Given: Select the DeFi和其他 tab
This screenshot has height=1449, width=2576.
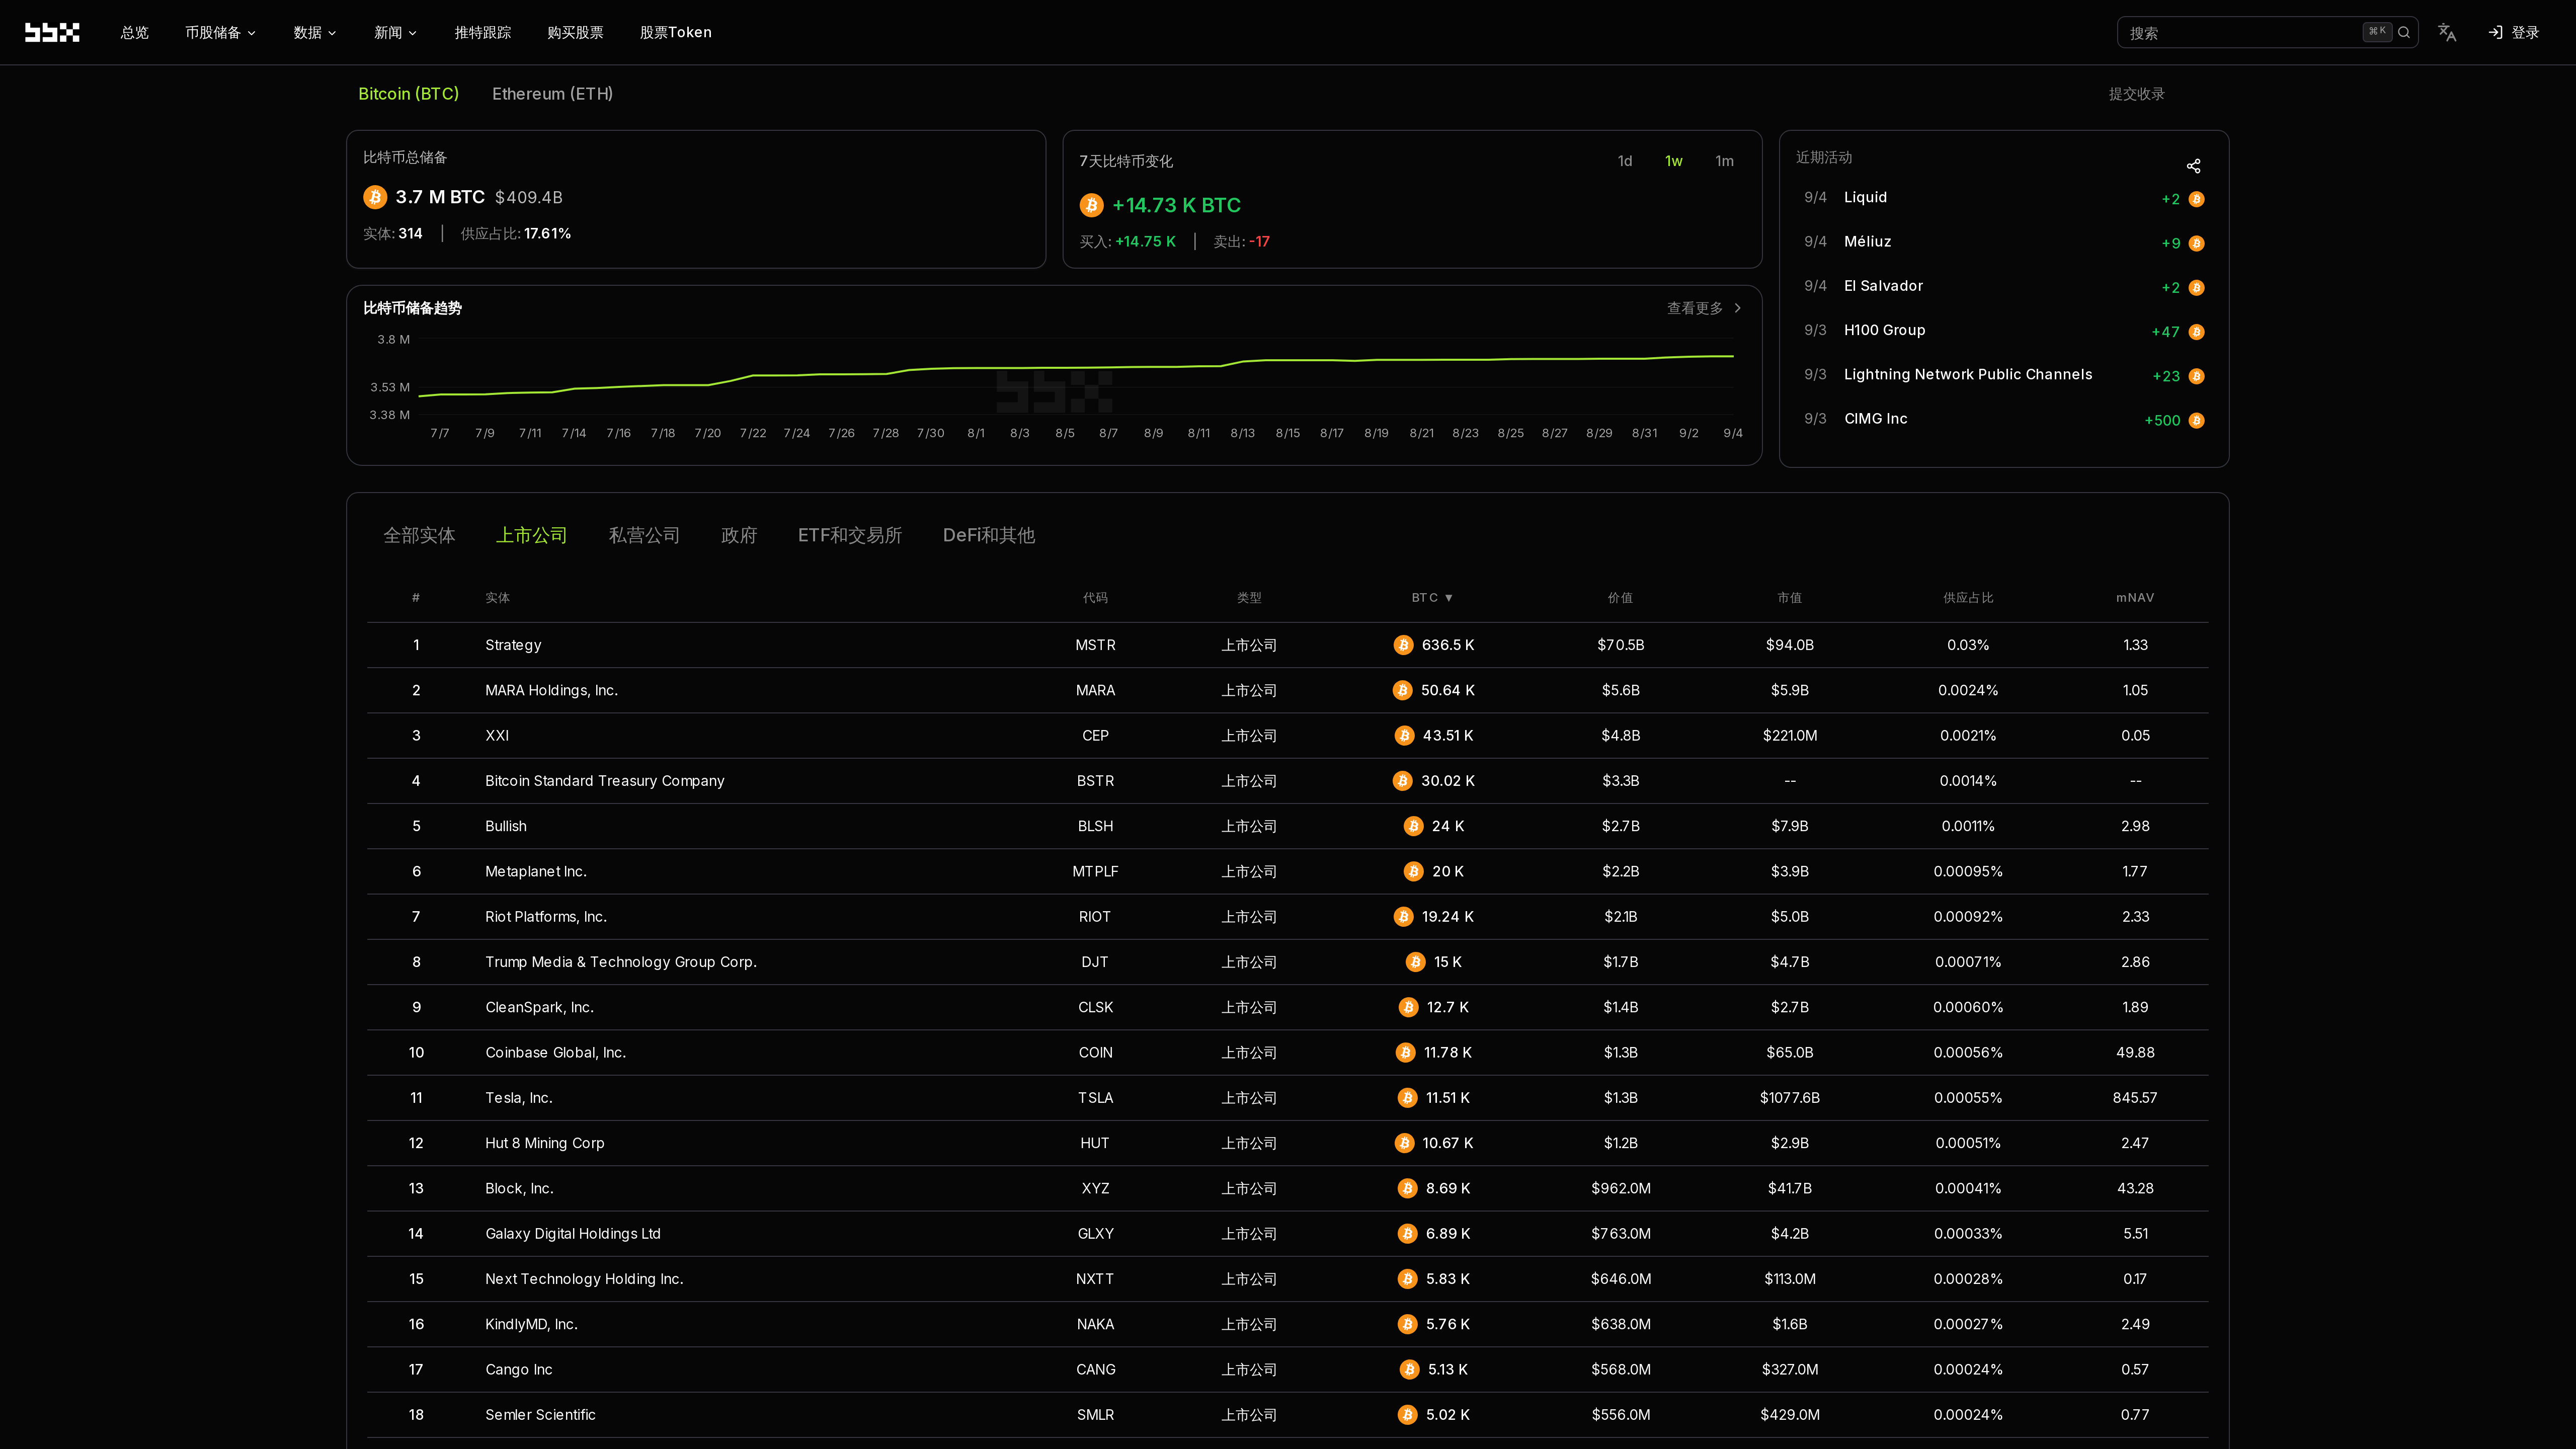Looking at the screenshot, I should (x=988, y=535).
